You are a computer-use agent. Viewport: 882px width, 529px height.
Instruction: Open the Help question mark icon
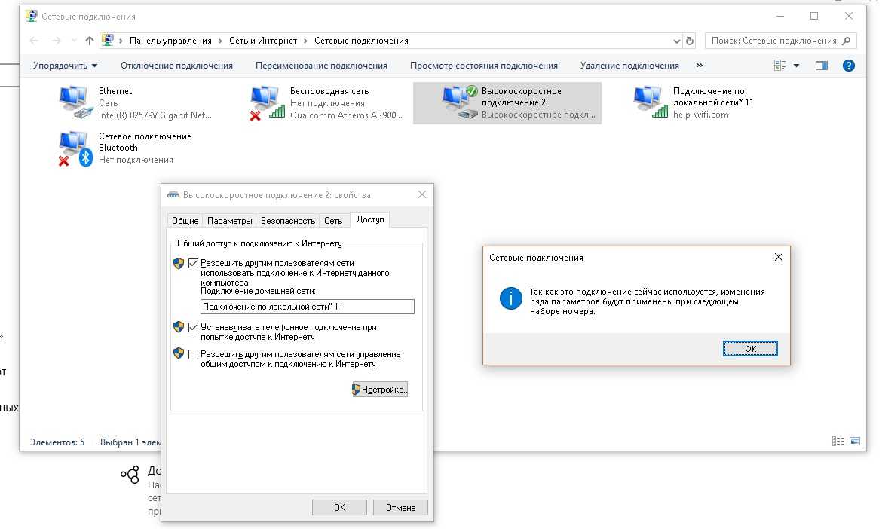[x=848, y=66]
